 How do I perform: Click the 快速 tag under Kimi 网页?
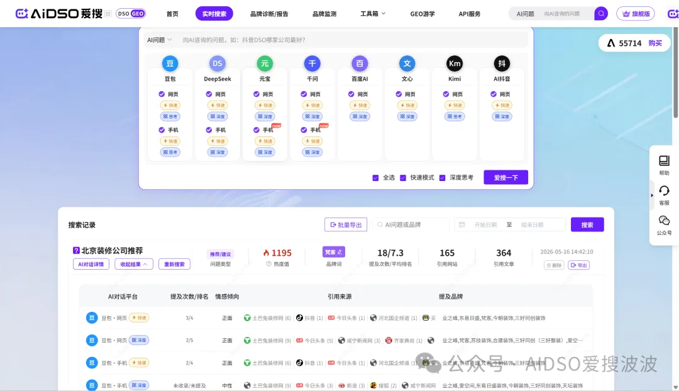pos(455,105)
